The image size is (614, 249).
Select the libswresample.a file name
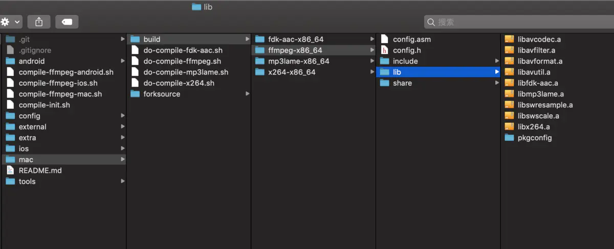[545, 105]
